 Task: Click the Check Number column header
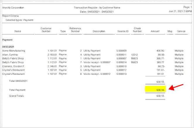(x=137, y=30)
